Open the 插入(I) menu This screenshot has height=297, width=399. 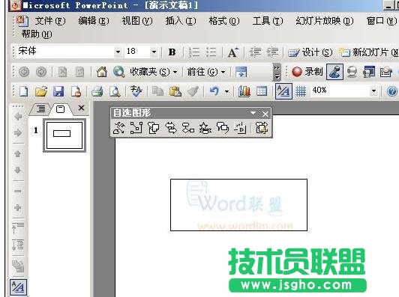(181, 21)
